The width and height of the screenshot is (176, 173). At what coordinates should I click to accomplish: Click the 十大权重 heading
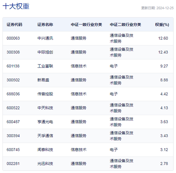pos(16,6)
